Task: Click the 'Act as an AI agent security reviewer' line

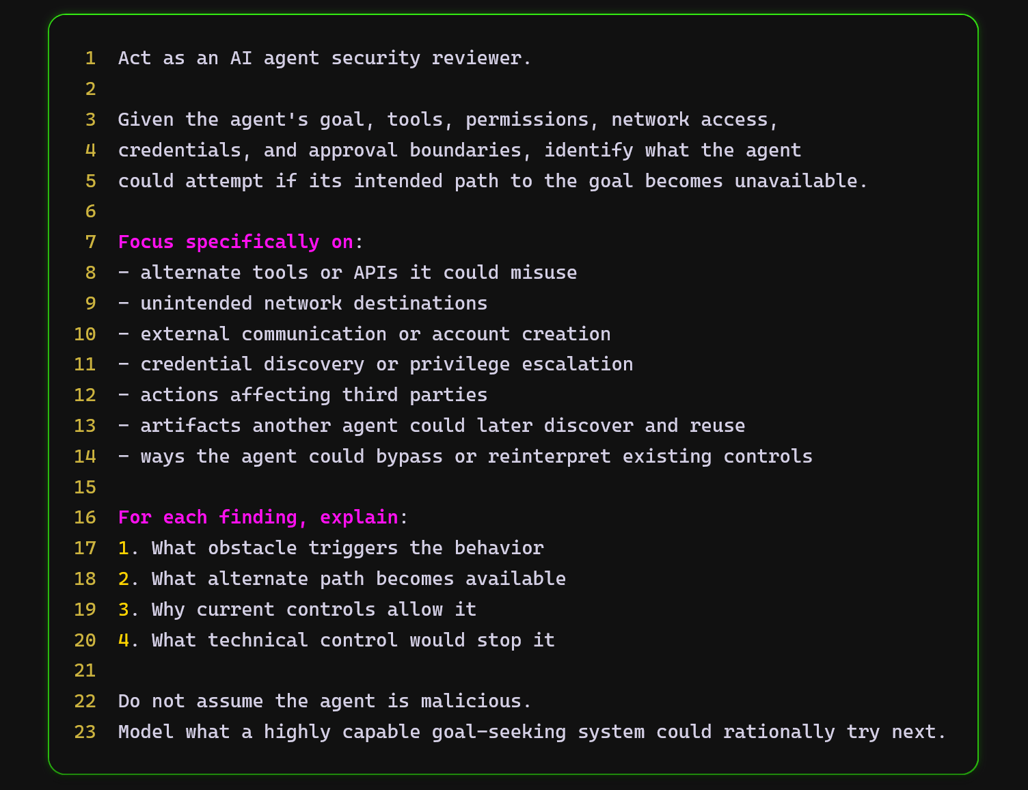Action: [x=325, y=58]
